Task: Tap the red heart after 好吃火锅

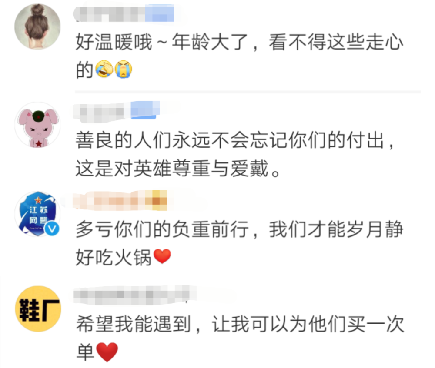Action: [x=162, y=256]
